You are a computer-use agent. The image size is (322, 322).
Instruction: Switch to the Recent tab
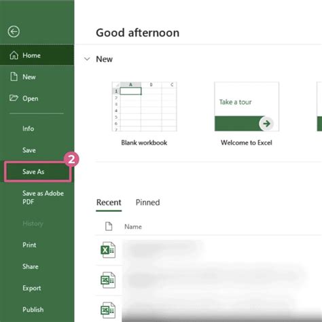pyautogui.click(x=109, y=202)
